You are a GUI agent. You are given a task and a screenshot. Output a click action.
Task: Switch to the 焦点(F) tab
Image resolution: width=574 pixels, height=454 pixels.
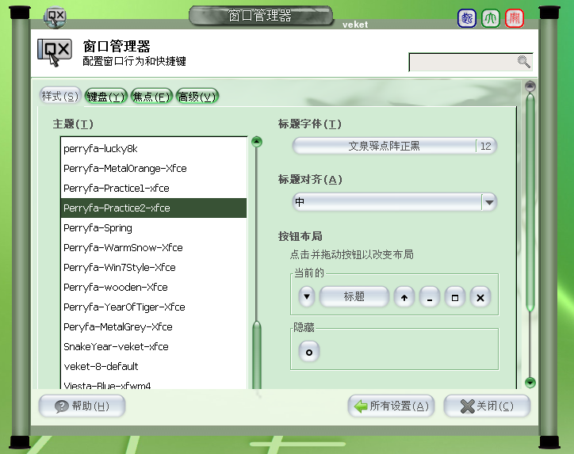(x=151, y=97)
